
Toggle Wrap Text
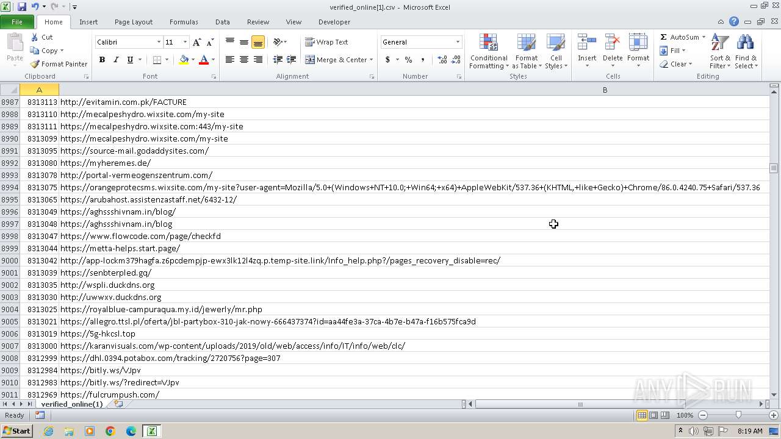click(327, 42)
